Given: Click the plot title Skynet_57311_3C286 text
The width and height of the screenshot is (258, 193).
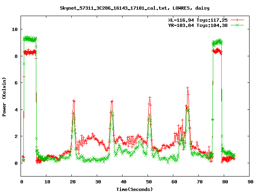Looking at the screenshot, I should 134,8.
